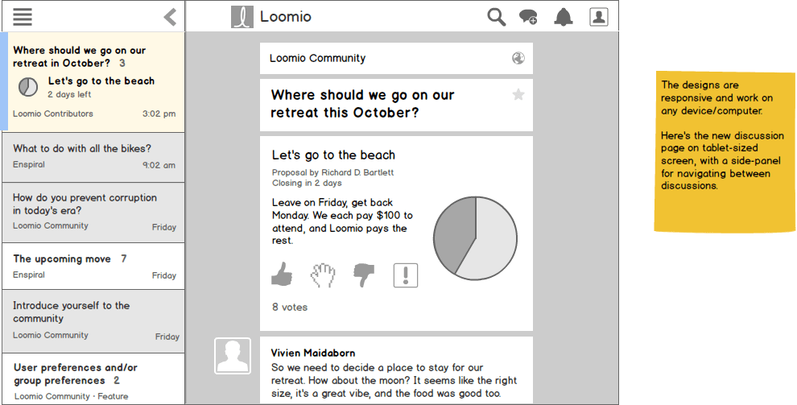Click the search magnifier icon
The height and width of the screenshot is (405, 797).
click(497, 17)
